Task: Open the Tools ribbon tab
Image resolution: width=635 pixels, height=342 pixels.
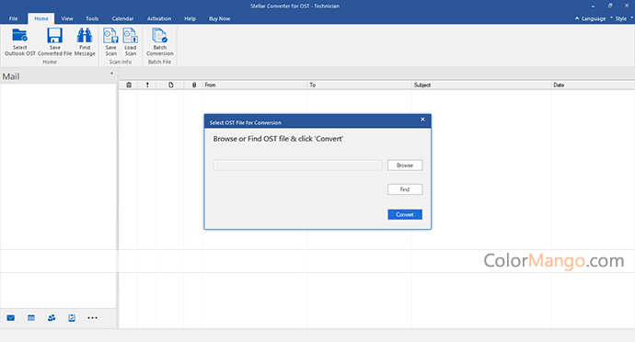Action: click(92, 18)
